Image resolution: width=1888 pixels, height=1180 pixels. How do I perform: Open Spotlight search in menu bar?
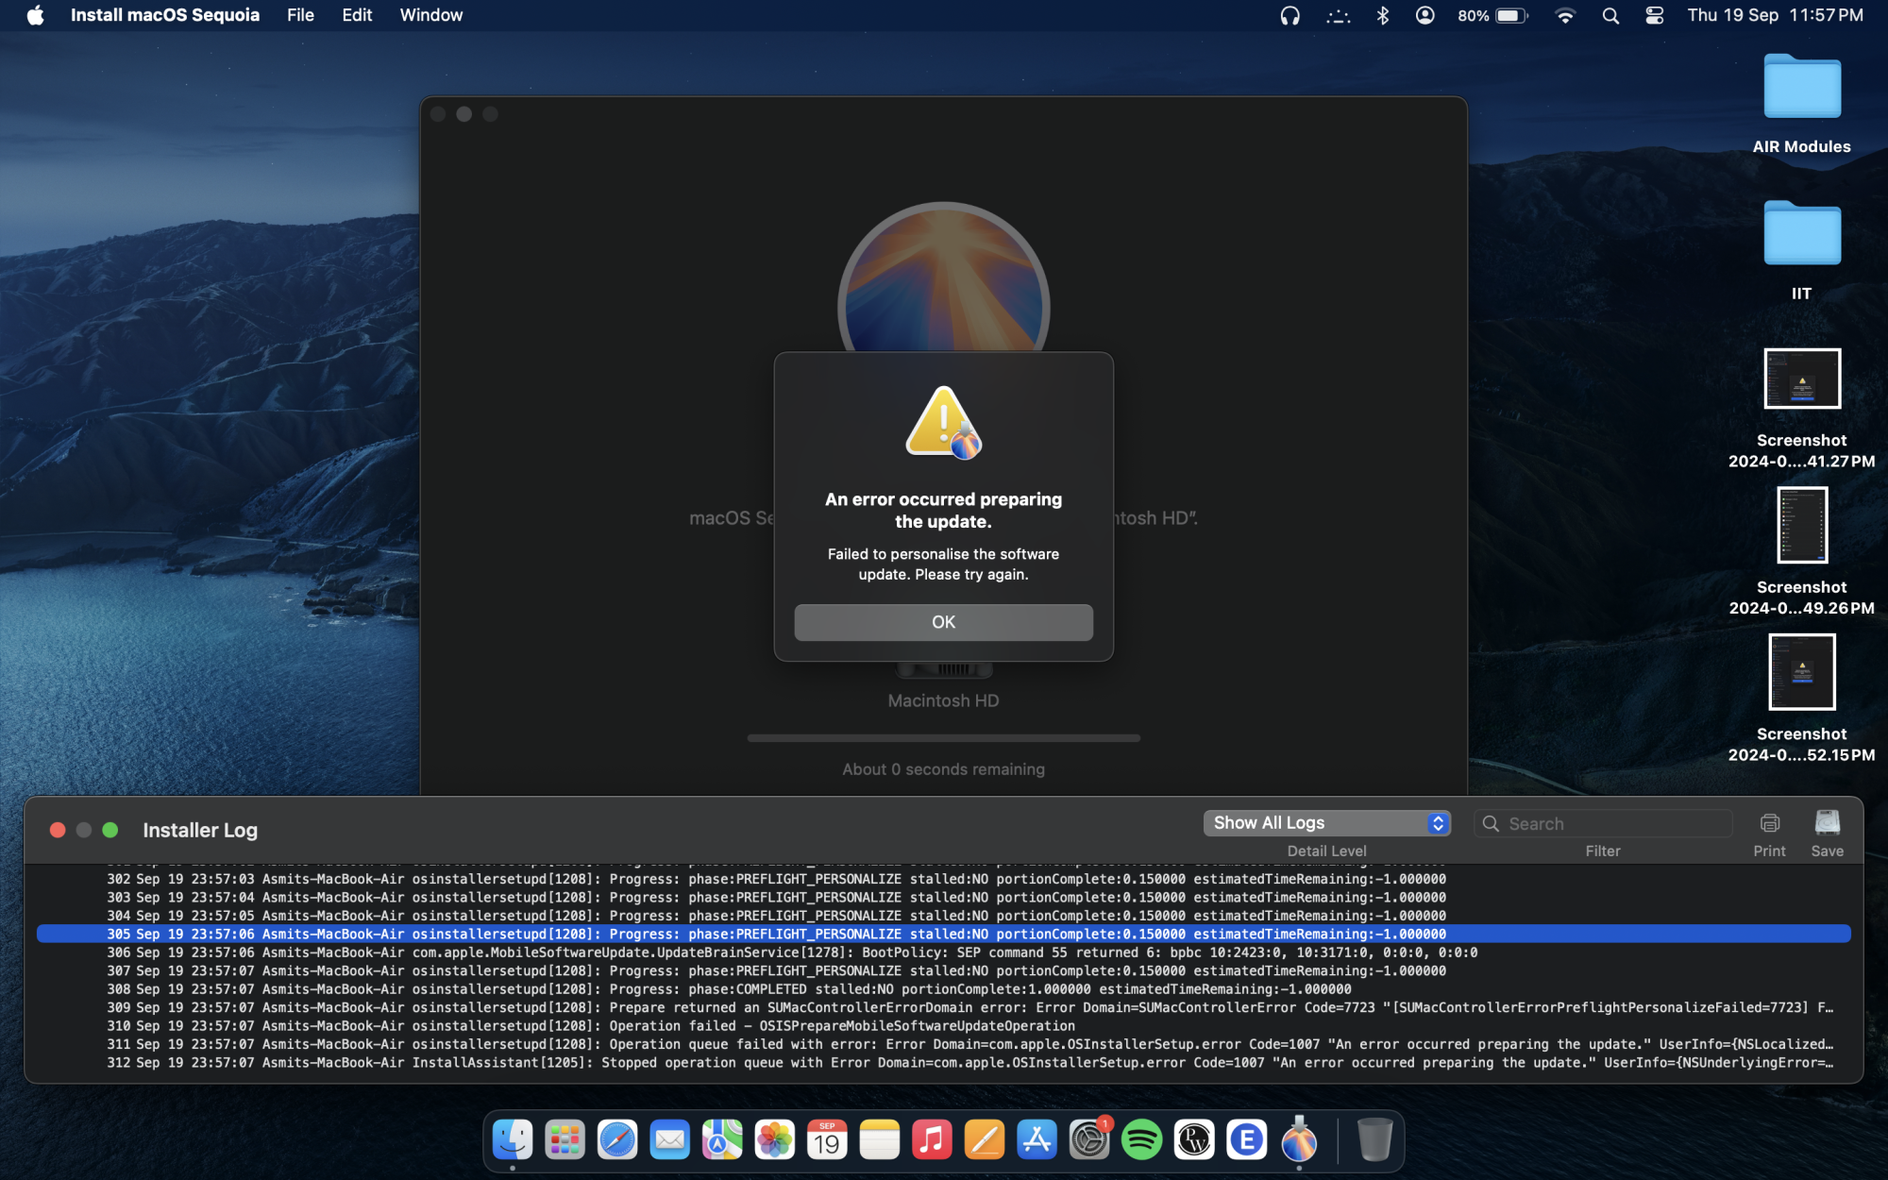click(x=1610, y=15)
